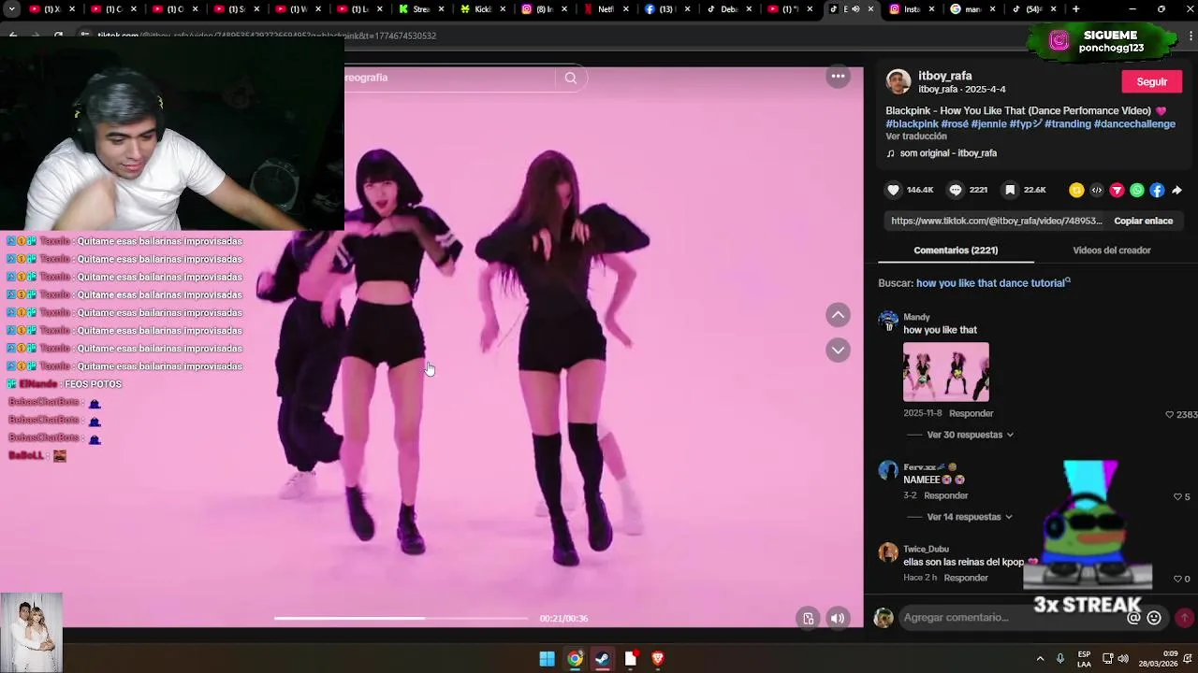
Task: Reply to Twice_Dubu's comment with Responder
Action: [966, 578]
